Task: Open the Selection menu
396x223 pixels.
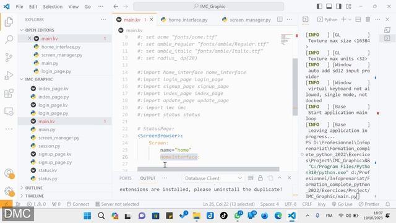Action: tap(53, 7)
